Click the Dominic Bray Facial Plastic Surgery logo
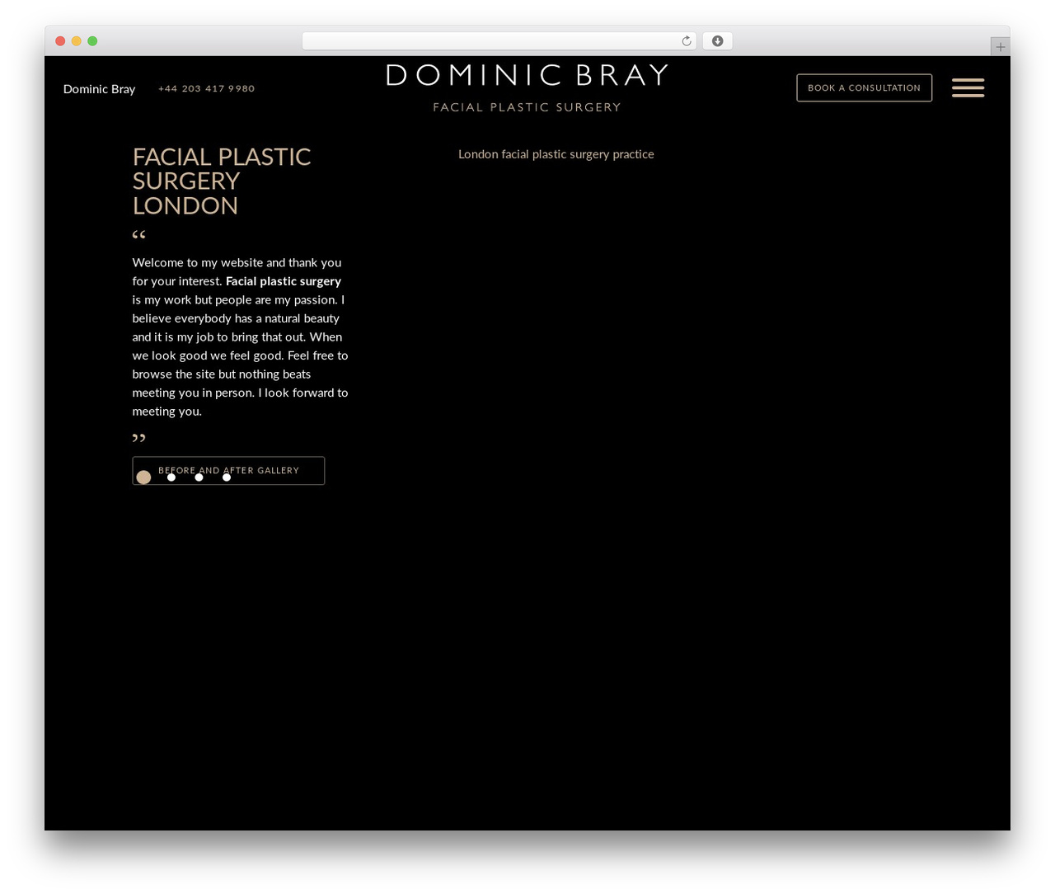The image size is (1055, 894). tap(527, 87)
